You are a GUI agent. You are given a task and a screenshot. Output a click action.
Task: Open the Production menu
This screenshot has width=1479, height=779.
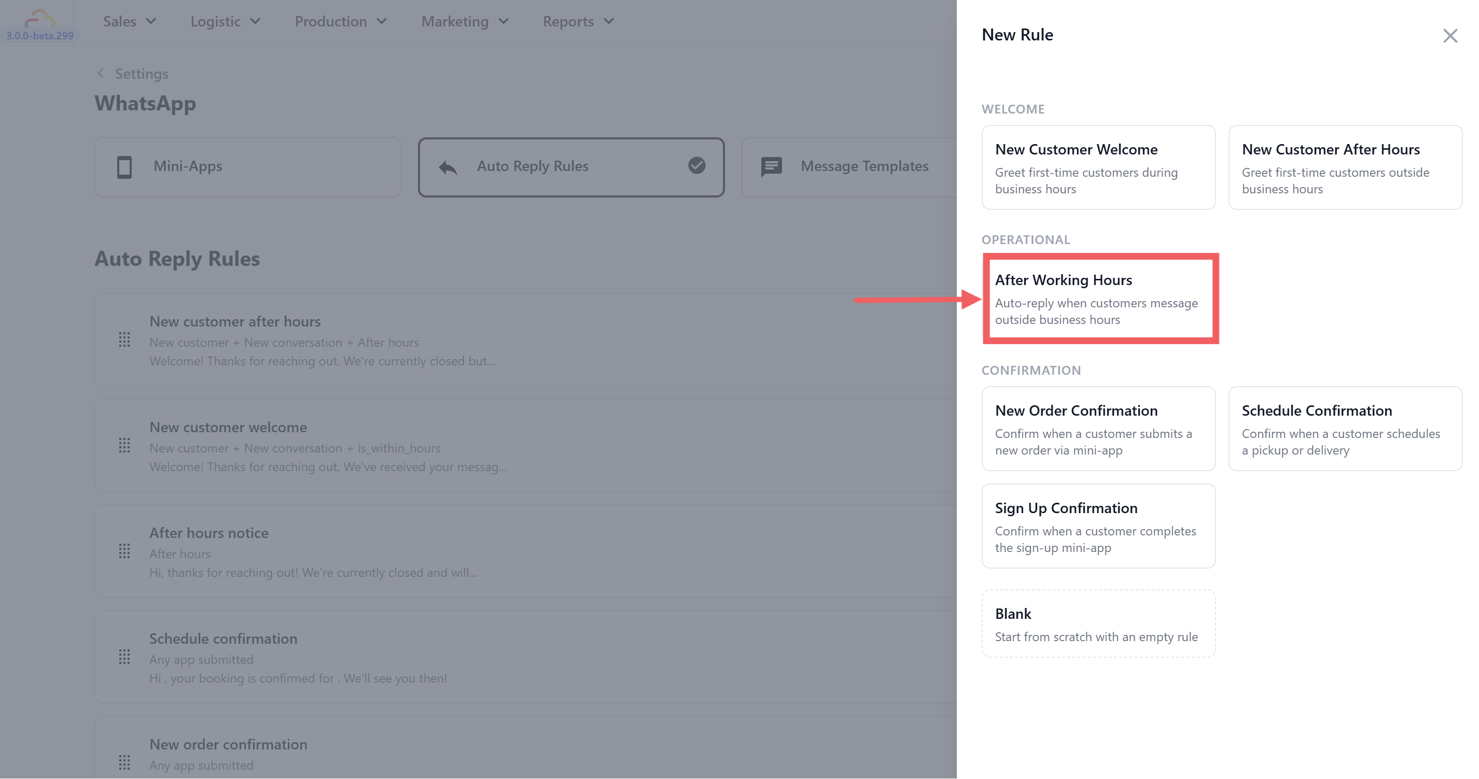341,22
